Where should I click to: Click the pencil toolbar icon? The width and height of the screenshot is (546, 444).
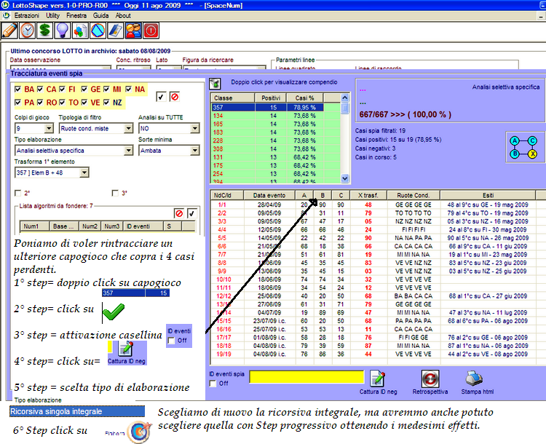(9, 31)
